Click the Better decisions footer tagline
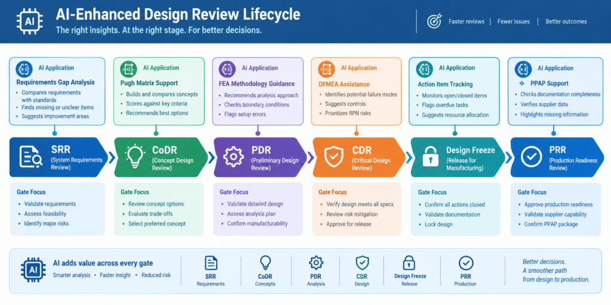The width and height of the screenshot is (611, 305). pos(544,262)
